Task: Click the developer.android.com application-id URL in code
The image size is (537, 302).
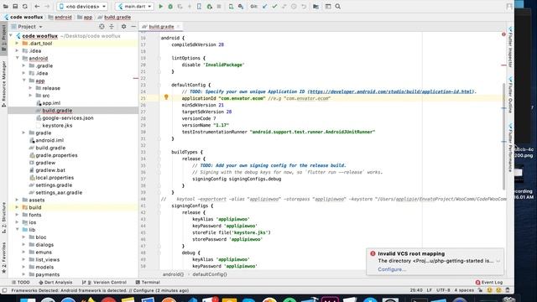Action: click(392, 91)
